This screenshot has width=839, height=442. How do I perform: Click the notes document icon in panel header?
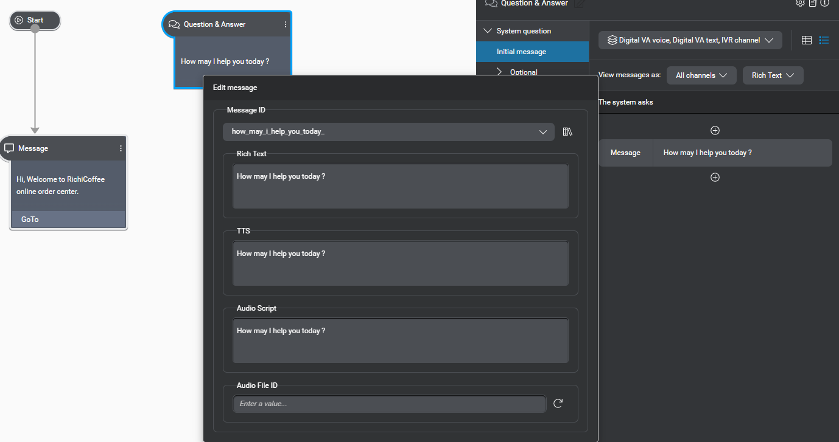[x=812, y=3]
